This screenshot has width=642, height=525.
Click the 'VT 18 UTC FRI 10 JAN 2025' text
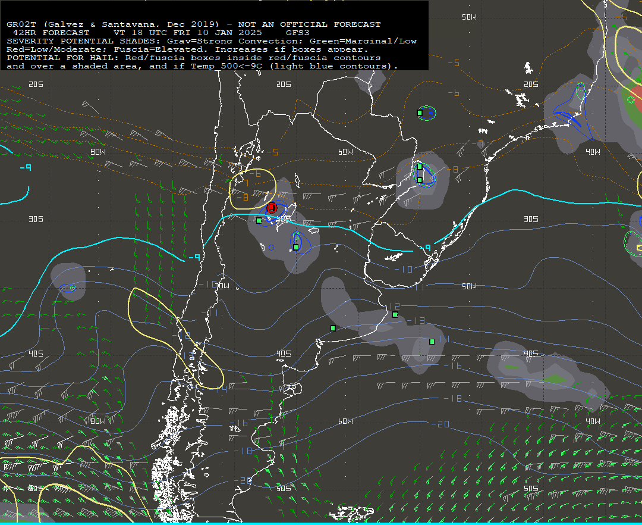point(187,32)
